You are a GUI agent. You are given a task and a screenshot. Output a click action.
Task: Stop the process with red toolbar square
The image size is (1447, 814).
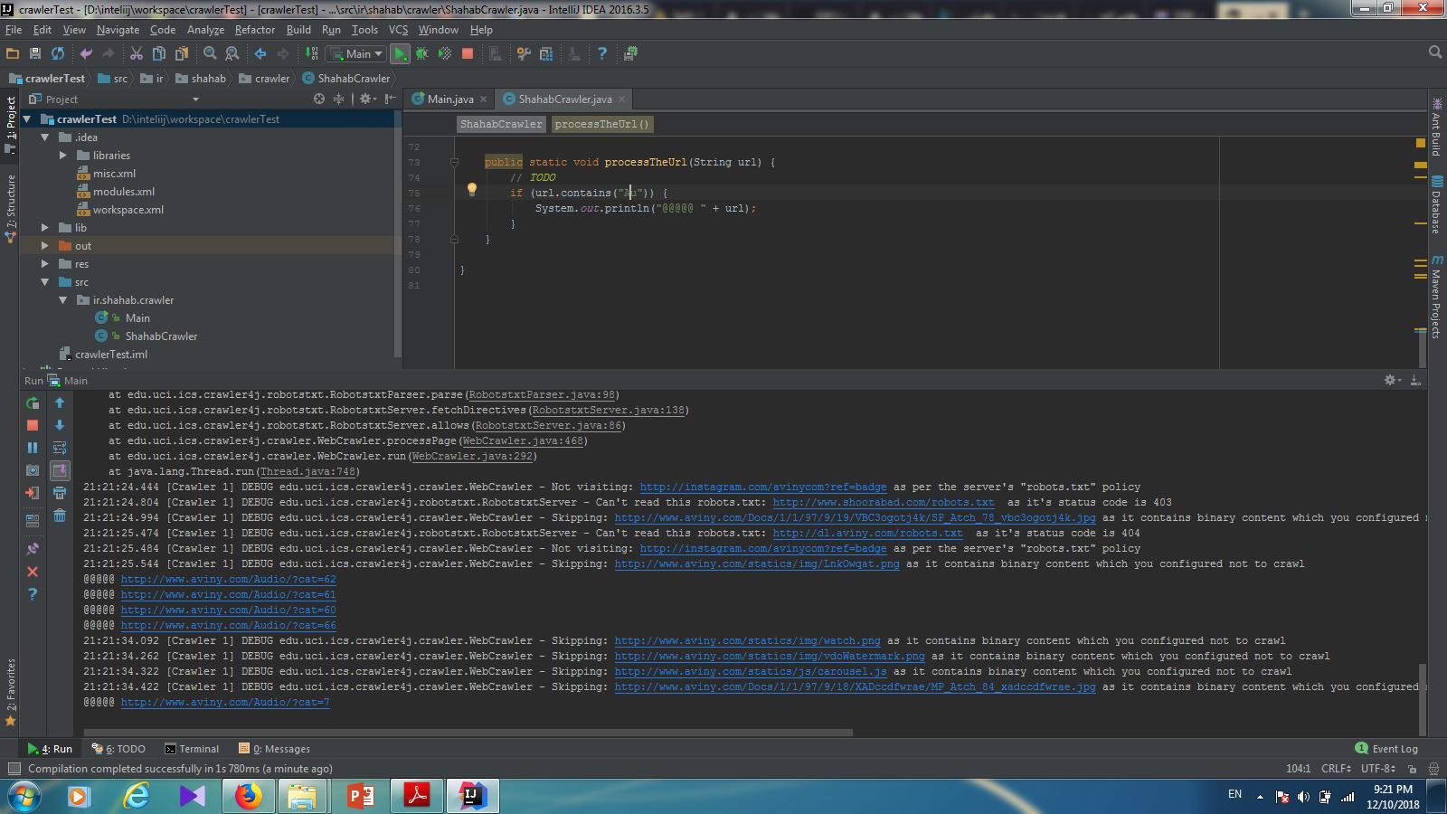tap(468, 53)
